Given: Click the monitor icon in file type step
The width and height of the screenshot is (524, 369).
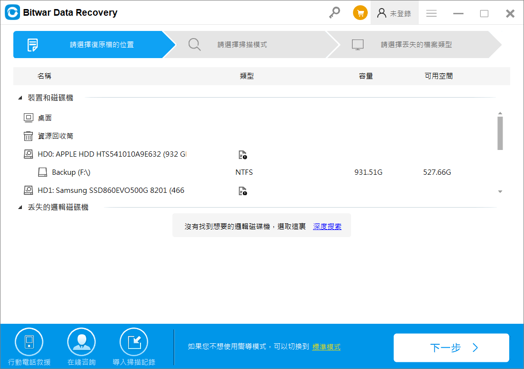Looking at the screenshot, I should point(358,44).
